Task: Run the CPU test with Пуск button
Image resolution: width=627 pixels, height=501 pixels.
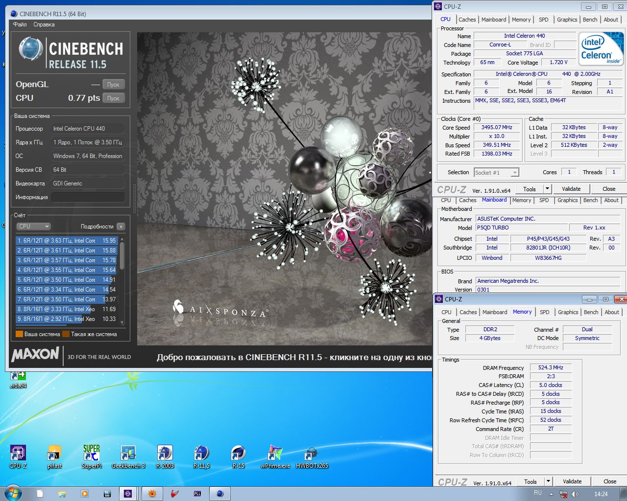Action: pyautogui.click(x=114, y=98)
